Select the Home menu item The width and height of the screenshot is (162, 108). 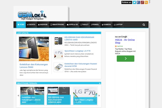coord(21,25)
